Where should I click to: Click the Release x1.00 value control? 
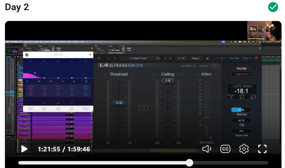[x=241, y=110]
